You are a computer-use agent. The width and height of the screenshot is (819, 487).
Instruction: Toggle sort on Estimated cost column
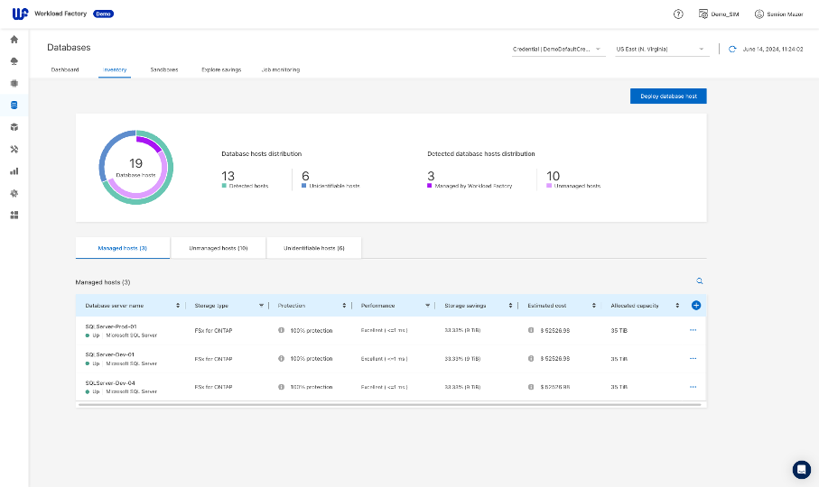594,306
